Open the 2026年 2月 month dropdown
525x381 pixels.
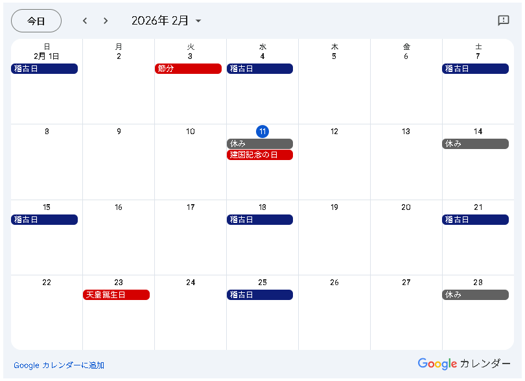pos(167,21)
